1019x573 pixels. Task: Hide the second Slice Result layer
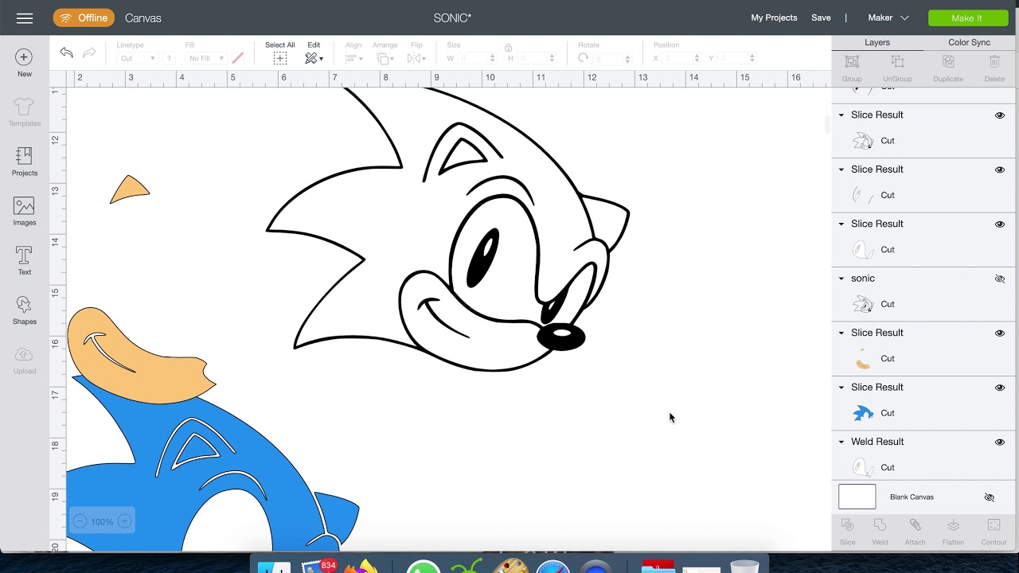[1000, 170]
